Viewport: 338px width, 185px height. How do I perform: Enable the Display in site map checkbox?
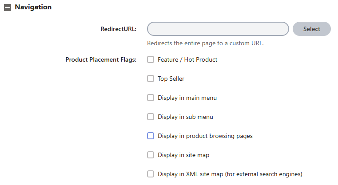click(x=151, y=155)
